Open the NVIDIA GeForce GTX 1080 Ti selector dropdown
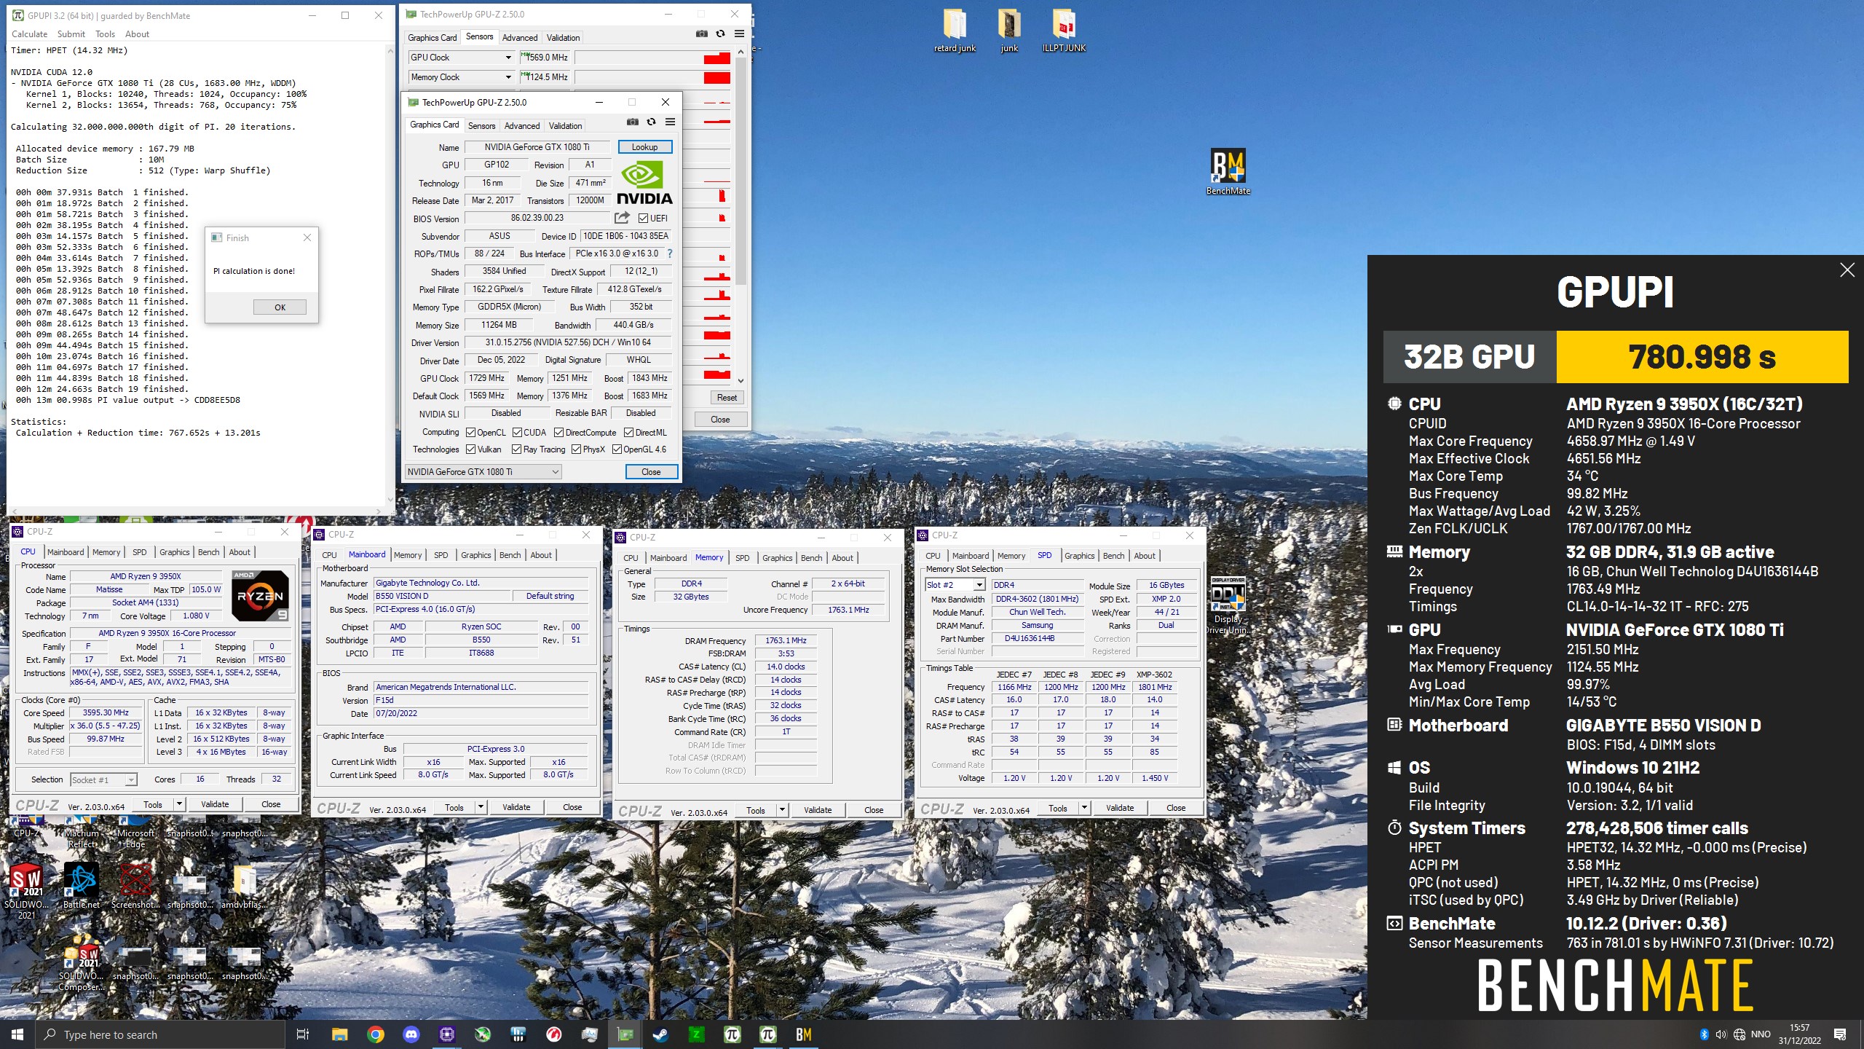The width and height of the screenshot is (1864, 1049). (x=483, y=472)
